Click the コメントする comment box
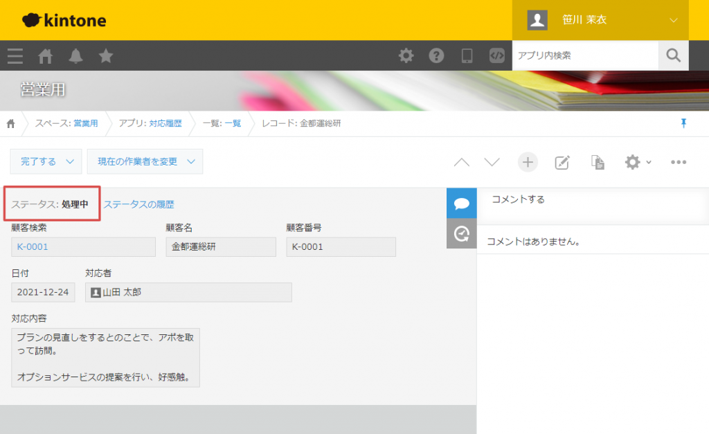The height and width of the screenshot is (434, 709). pos(593,206)
